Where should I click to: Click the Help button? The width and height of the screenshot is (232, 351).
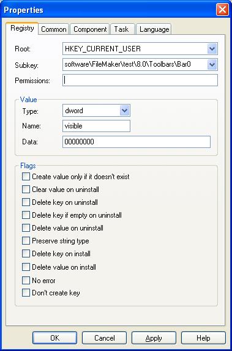point(203,338)
